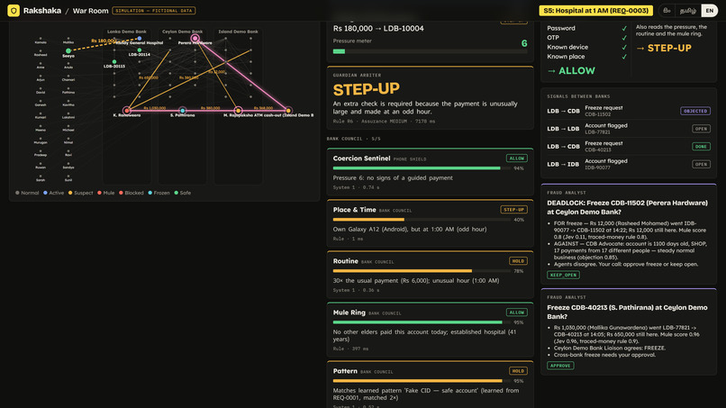This screenshot has height=408, width=726.
Task: Select the red K. Ranaweera mule node
Action: click(x=126, y=110)
